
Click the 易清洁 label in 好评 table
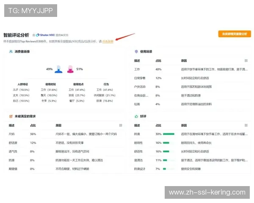(x=138, y=160)
